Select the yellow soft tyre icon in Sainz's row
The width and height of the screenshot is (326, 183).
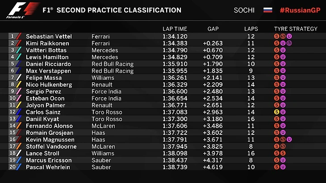click(x=277, y=112)
